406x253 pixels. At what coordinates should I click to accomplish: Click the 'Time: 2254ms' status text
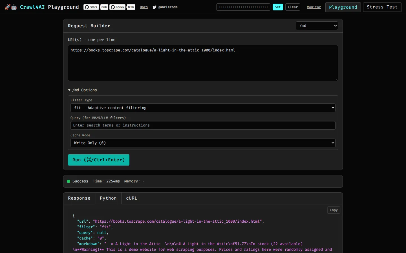[x=106, y=181]
